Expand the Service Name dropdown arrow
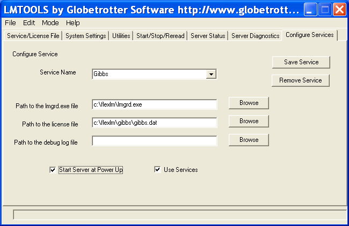Screen dimensions: 349x226 coord(211,74)
